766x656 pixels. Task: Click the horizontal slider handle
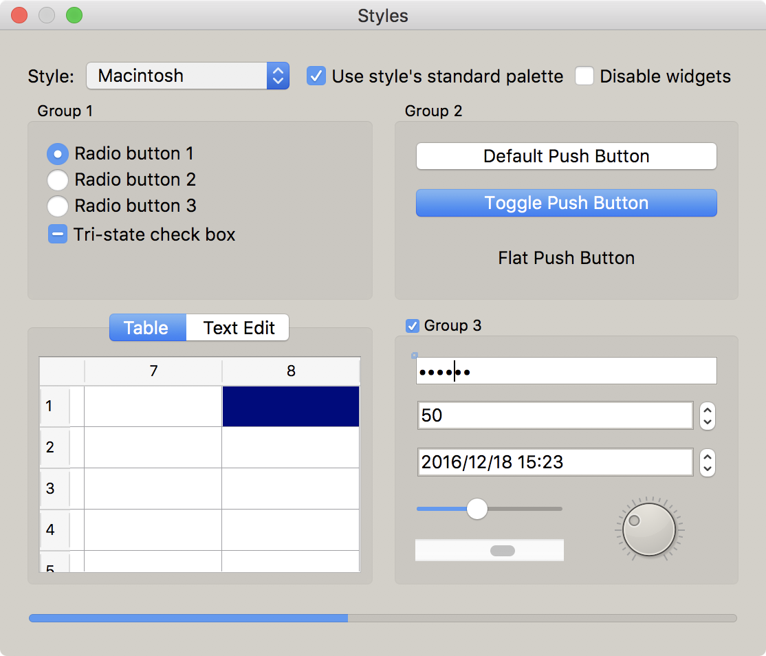[x=477, y=509]
